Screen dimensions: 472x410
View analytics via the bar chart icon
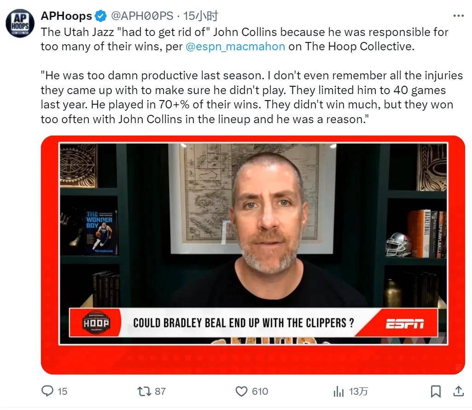coord(338,391)
